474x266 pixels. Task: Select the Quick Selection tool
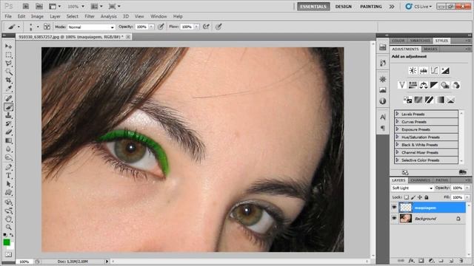click(x=8, y=72)
